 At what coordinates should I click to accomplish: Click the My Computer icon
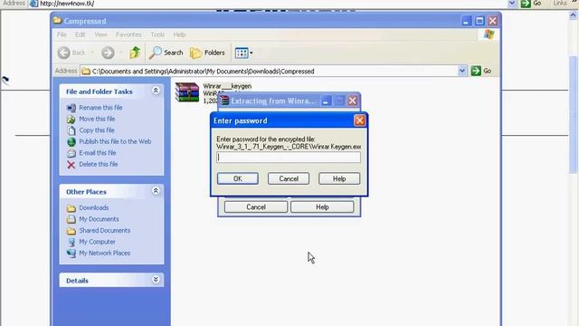coord(71,242)
